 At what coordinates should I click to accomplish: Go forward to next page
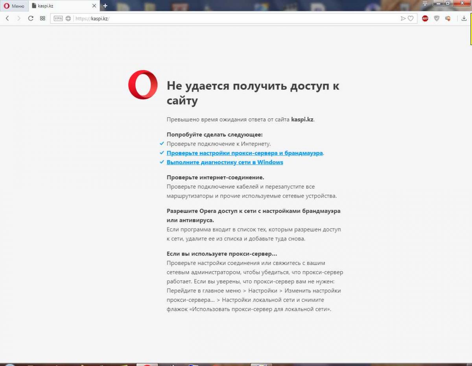click(x=18, y=18)
